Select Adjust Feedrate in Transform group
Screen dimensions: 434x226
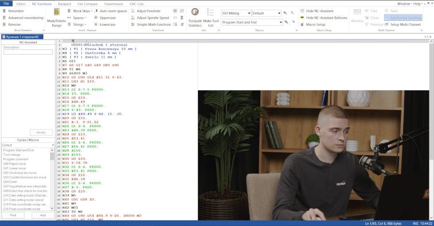coord(133,11)
